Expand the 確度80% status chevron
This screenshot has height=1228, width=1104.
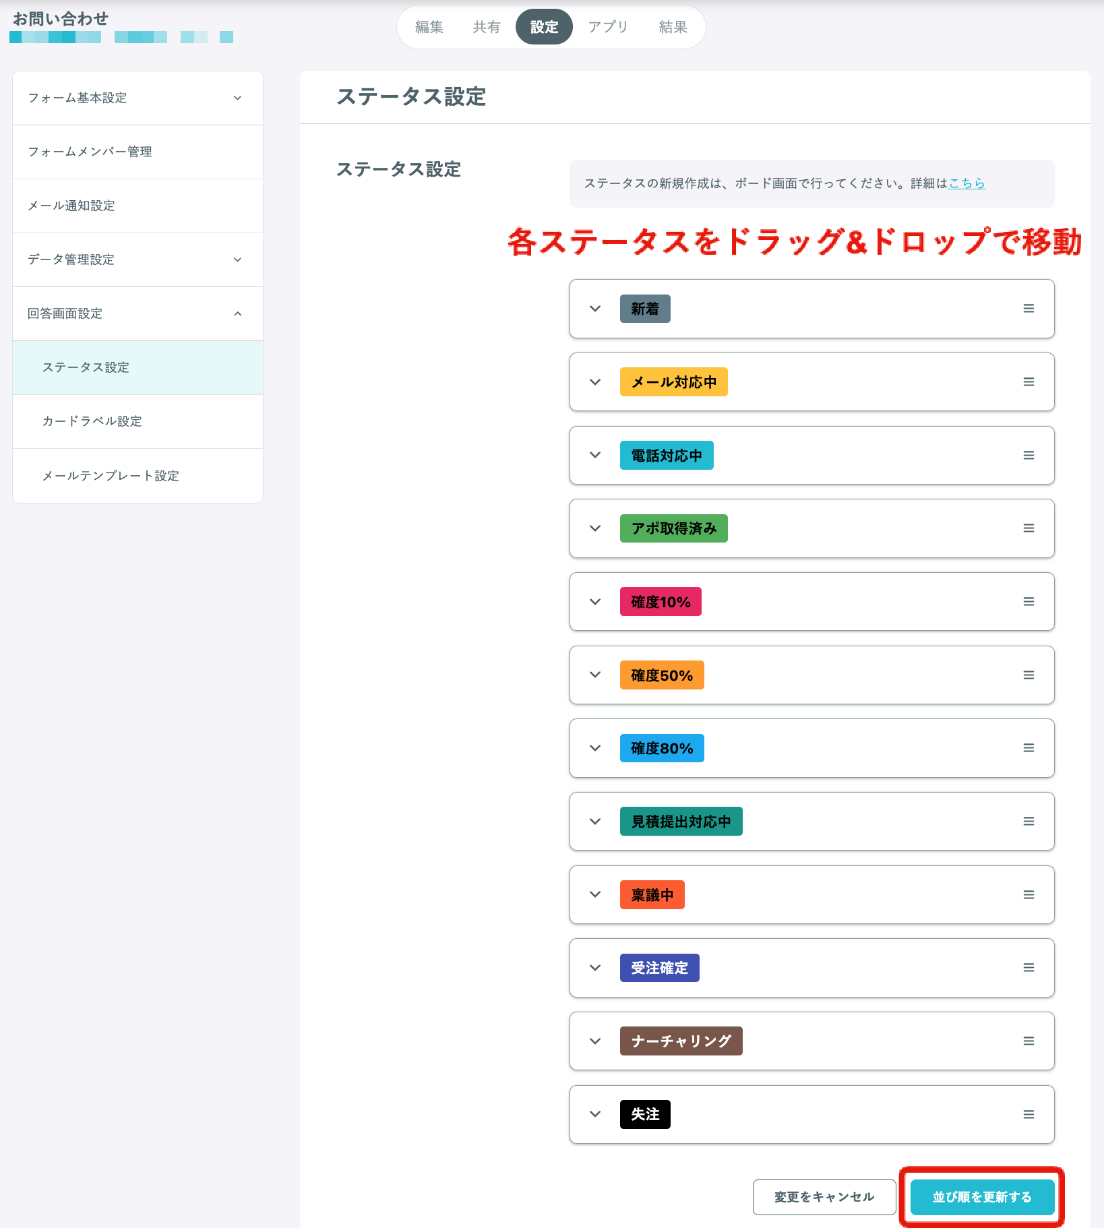[595, 748]
